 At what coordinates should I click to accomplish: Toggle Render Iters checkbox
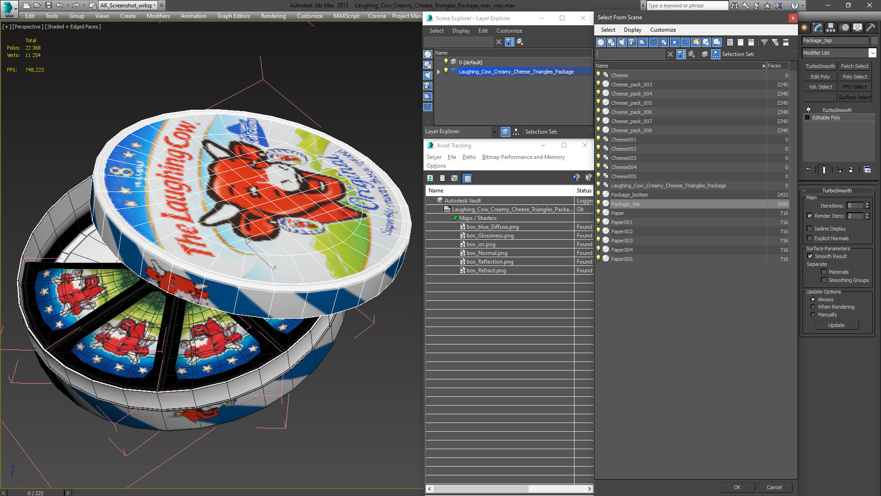(810, 216)
